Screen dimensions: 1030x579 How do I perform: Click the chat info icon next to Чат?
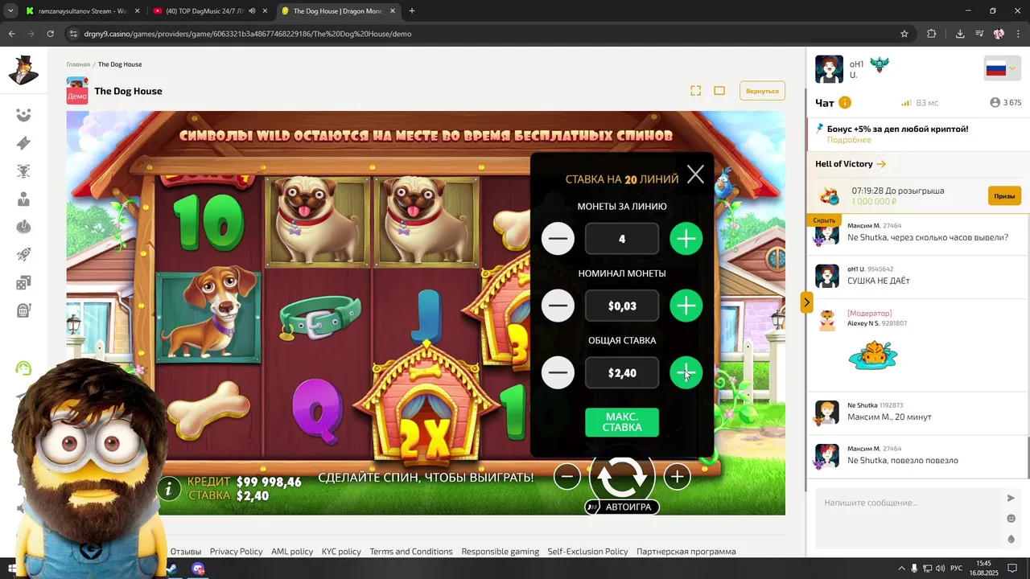(845, 103)
